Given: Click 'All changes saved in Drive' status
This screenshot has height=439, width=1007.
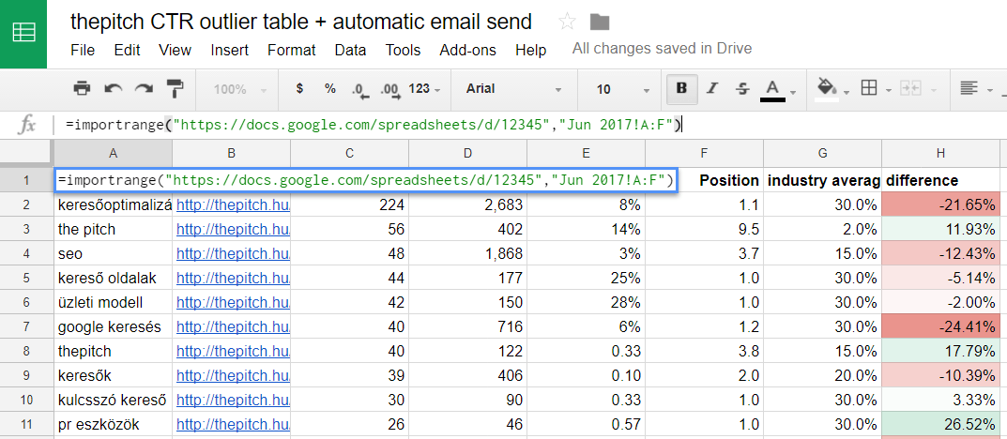Looking at the screenshot, I should [x=663, y=48].
